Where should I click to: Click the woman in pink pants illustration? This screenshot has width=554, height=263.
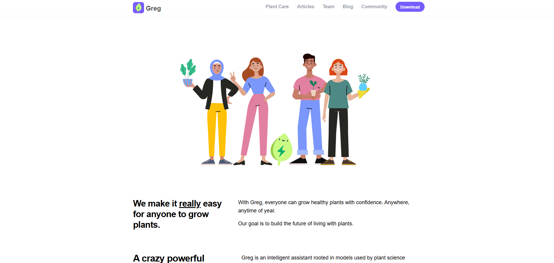(255, 111)
